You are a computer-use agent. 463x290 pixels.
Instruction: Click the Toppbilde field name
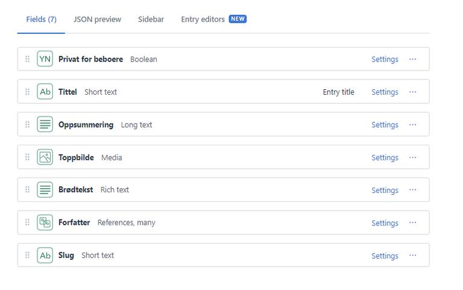[x=76, y=157]
